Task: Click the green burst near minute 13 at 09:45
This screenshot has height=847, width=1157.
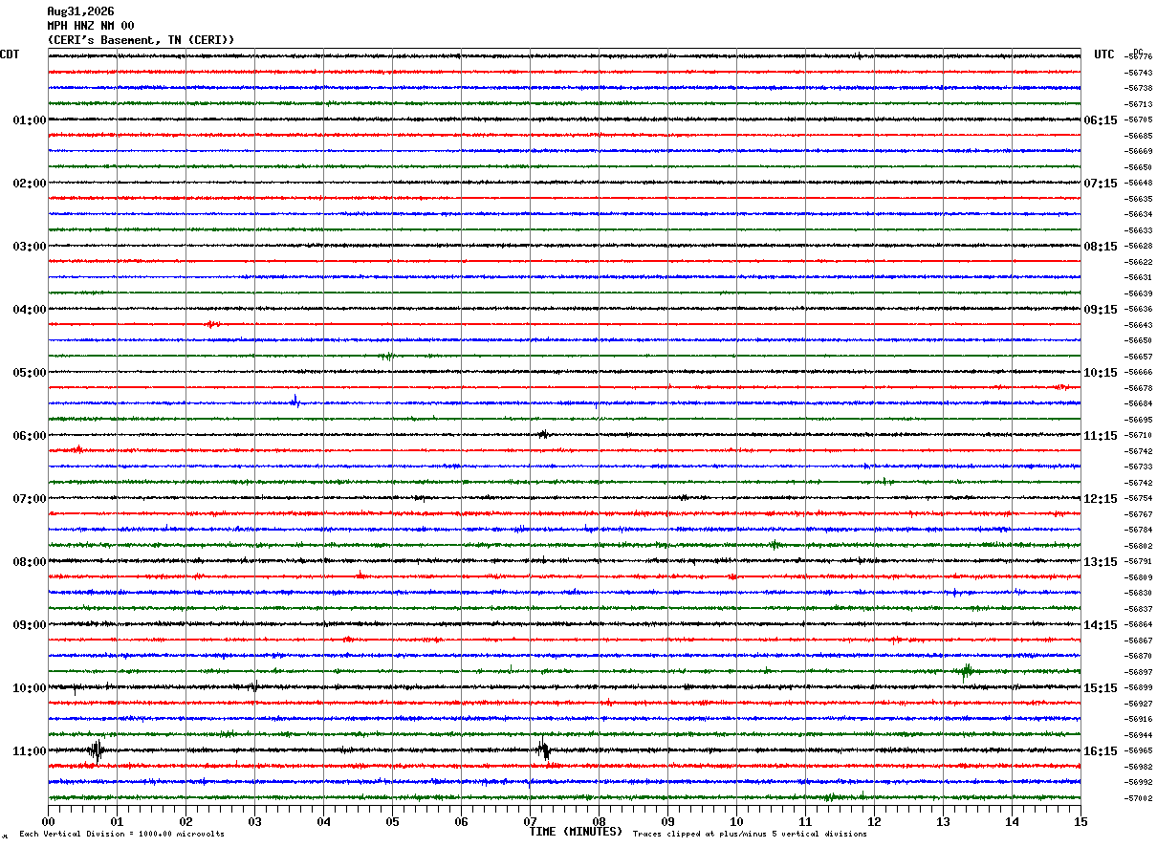Action: [966, 670]
